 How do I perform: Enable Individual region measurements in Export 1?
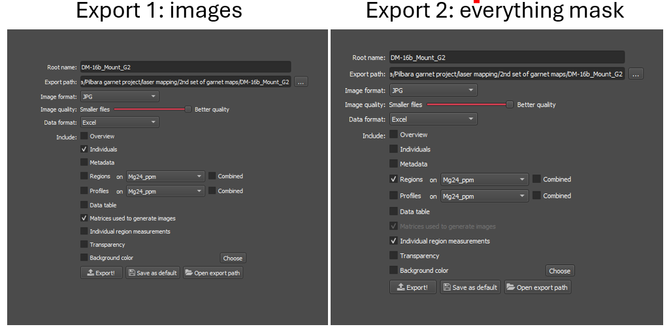click(x=84, y=231)
